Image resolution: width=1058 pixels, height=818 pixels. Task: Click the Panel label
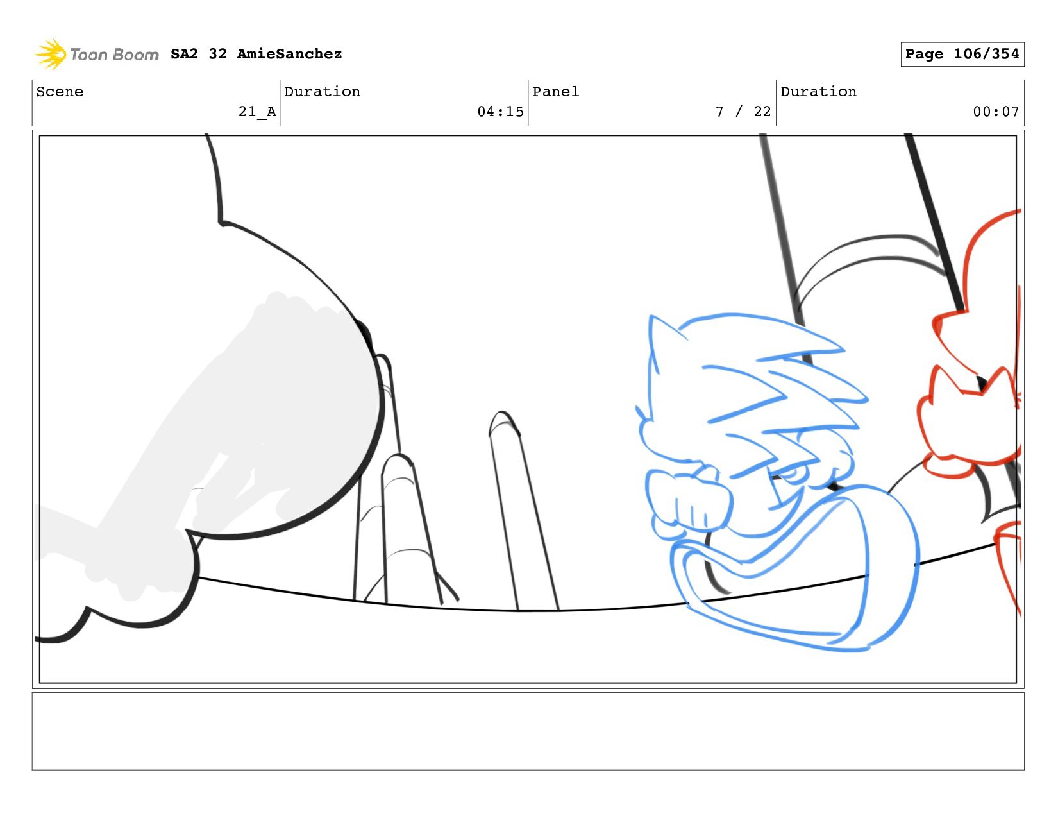tap(555, 92)
